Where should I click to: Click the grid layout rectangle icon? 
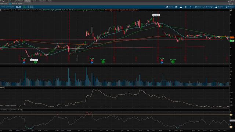click(231, 4)
